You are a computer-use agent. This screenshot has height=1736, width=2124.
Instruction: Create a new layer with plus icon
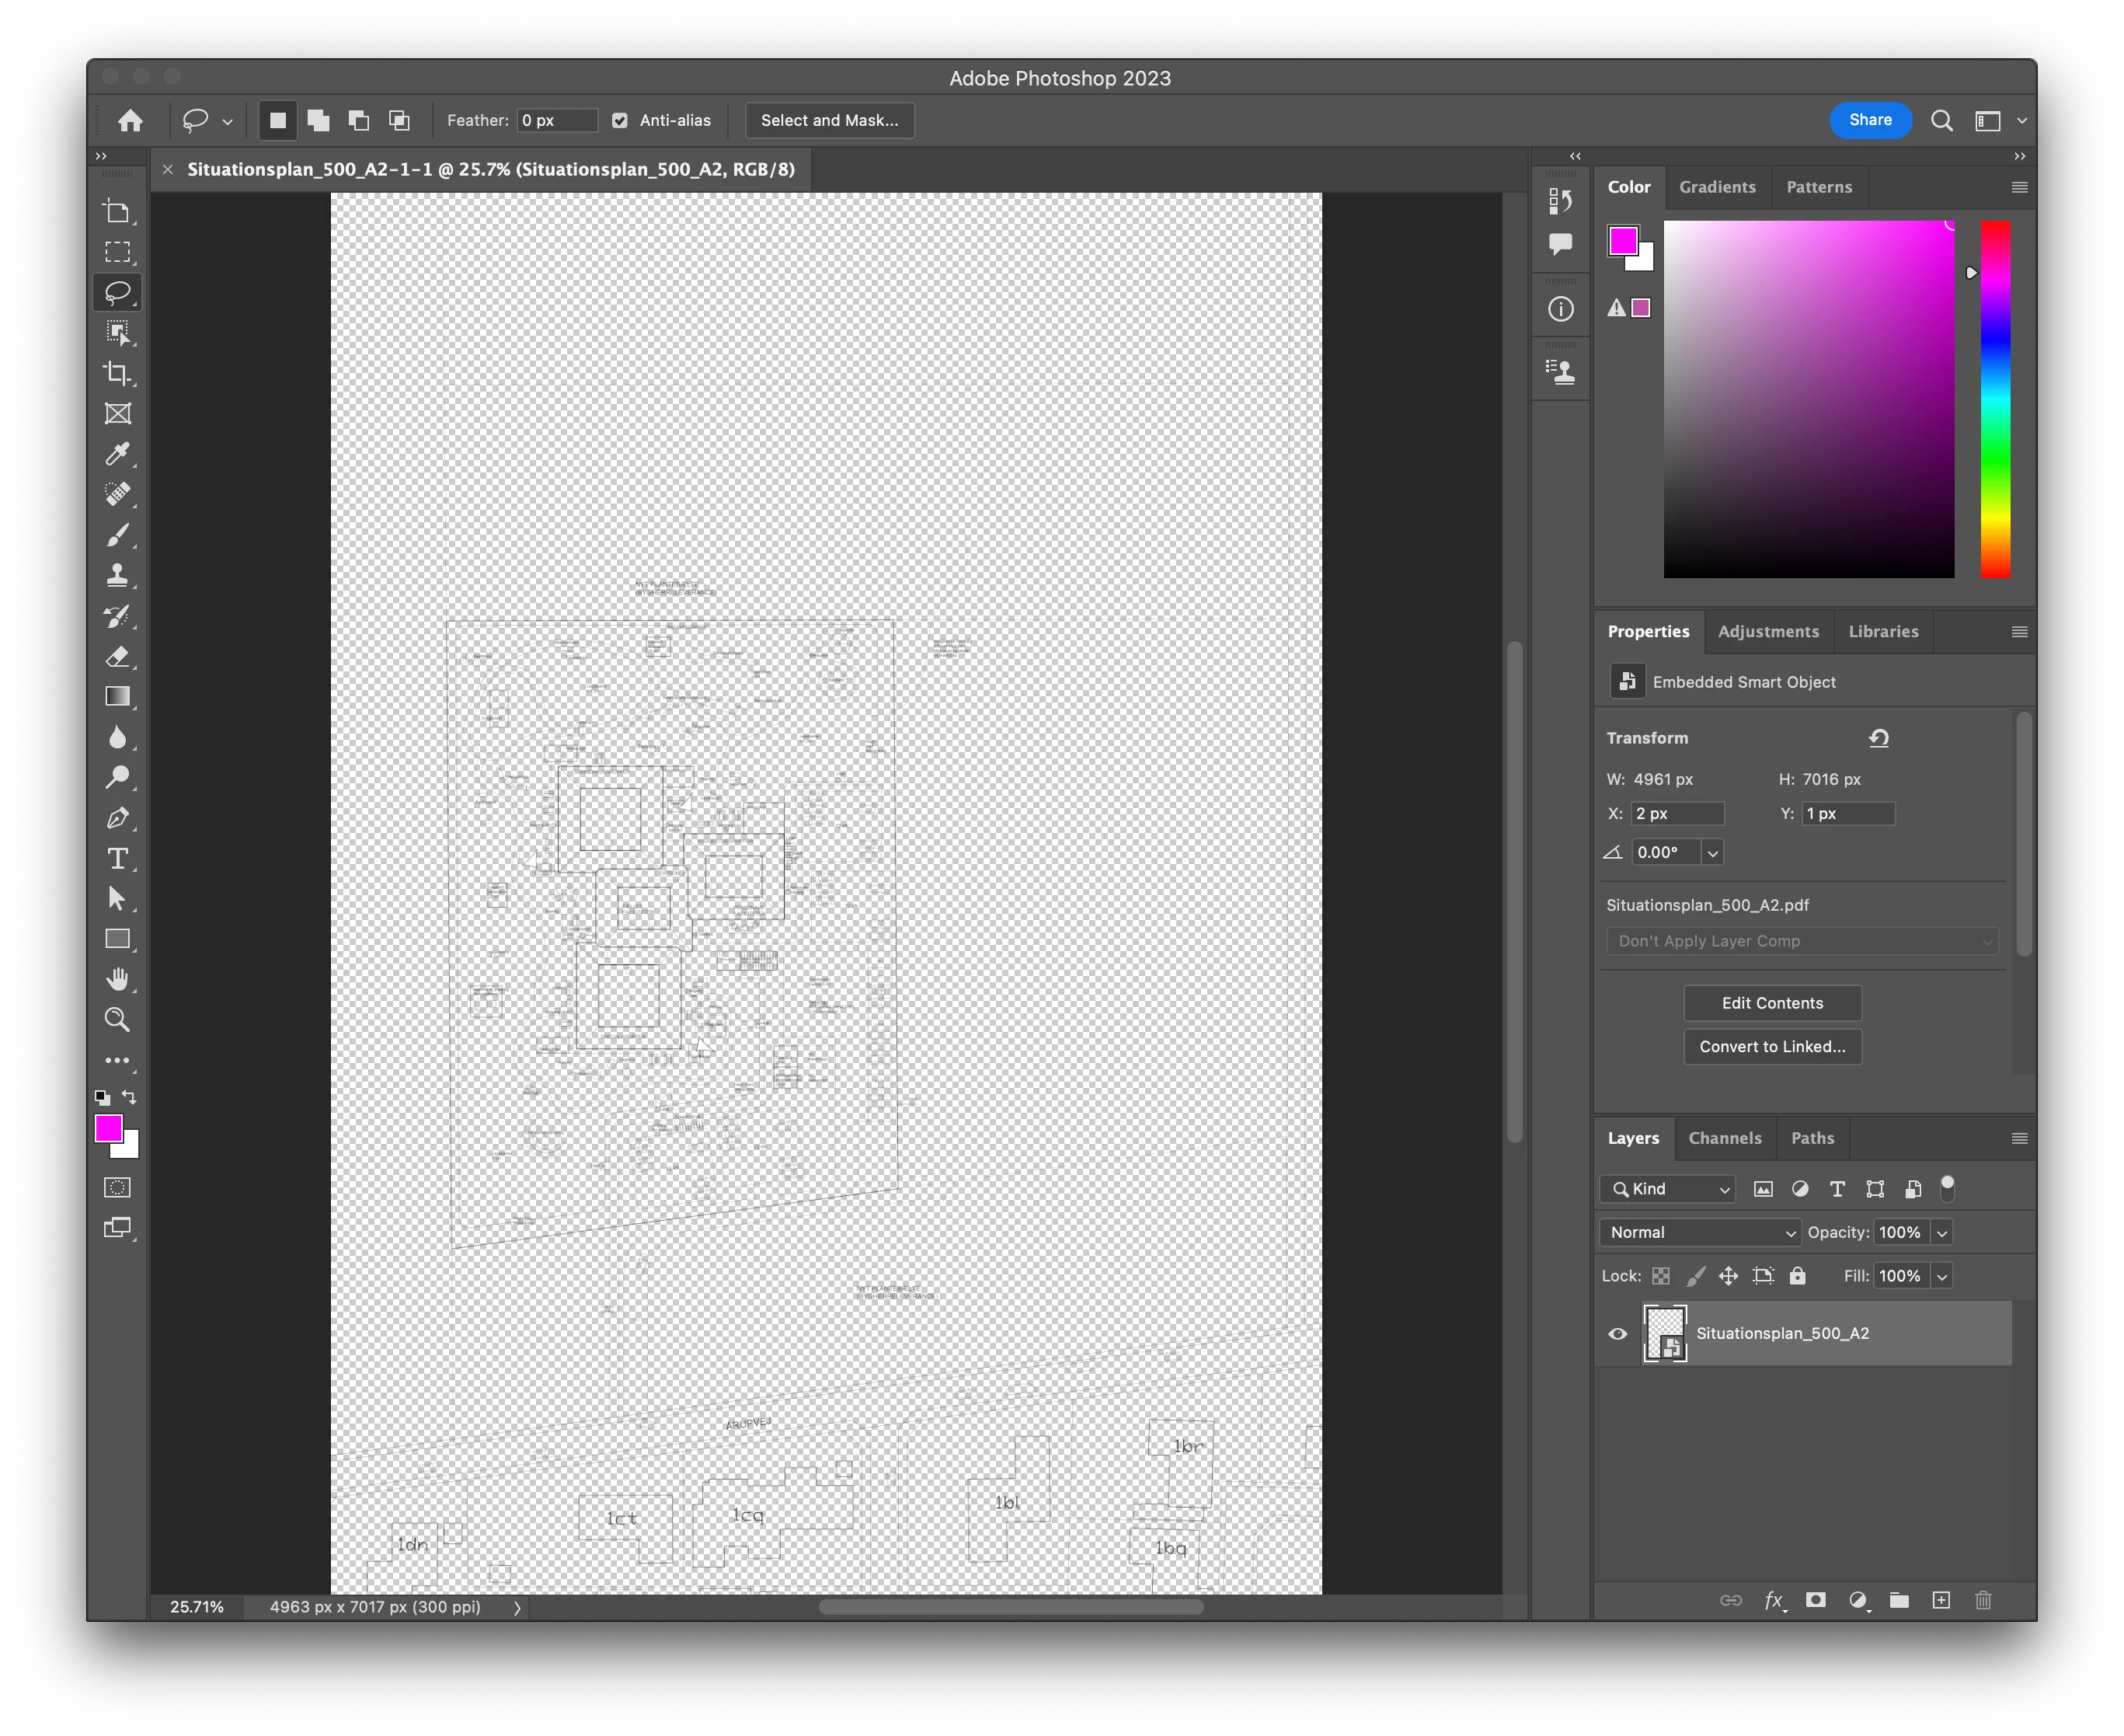click(x=1941, y=1600)
